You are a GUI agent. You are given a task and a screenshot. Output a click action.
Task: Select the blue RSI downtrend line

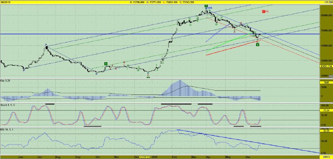click(x=248, y=141)
